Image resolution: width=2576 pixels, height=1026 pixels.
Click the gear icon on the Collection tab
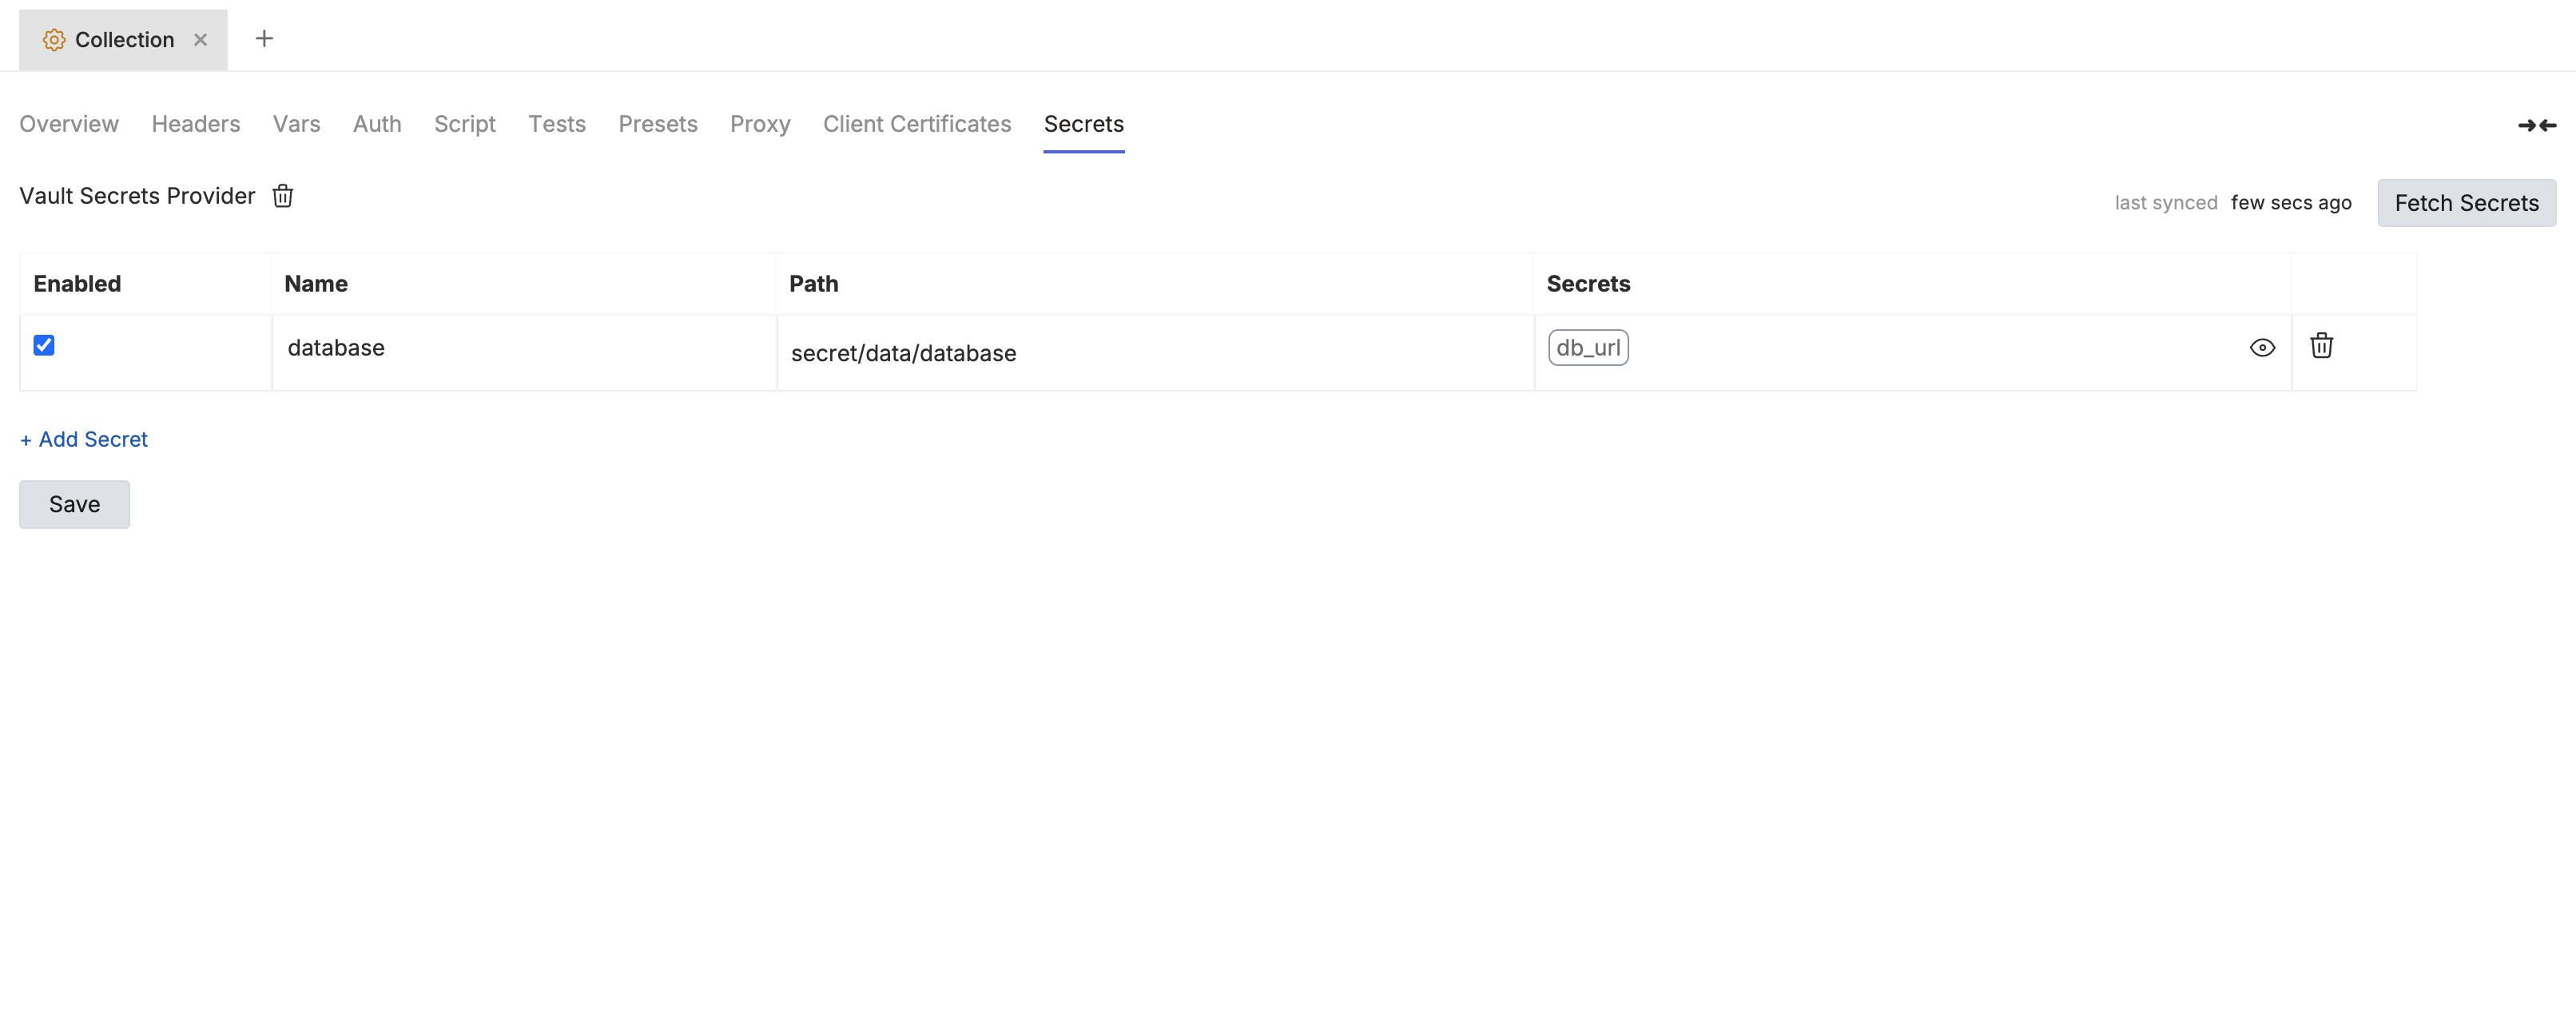(53, 39)
